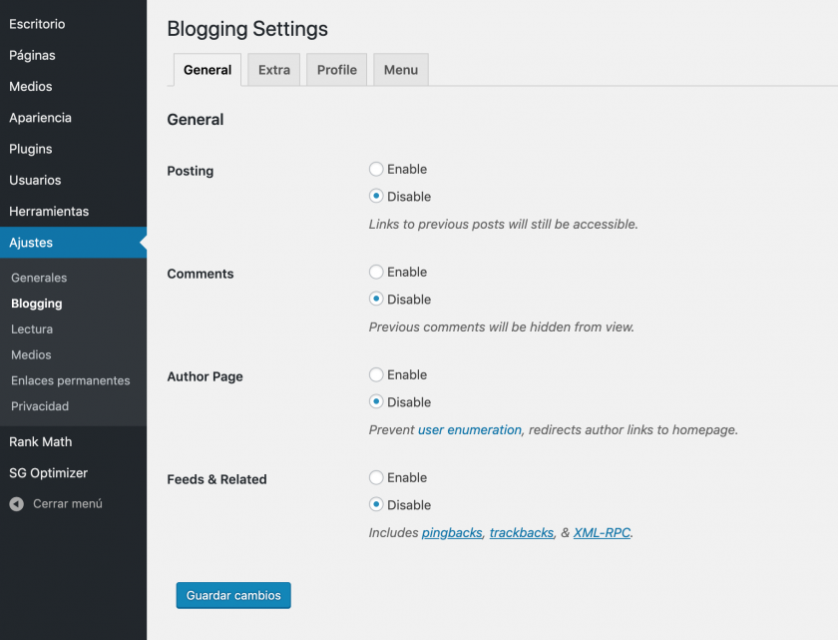Navigate to Escritorio in the sidebar

pyautogui.click(x=37, y=24)
